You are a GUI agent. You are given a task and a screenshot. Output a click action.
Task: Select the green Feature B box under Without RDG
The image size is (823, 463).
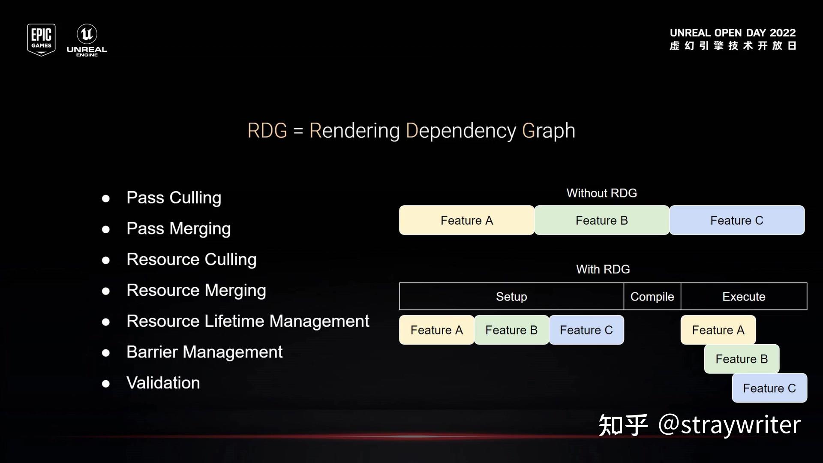click(x=601, y=220)
